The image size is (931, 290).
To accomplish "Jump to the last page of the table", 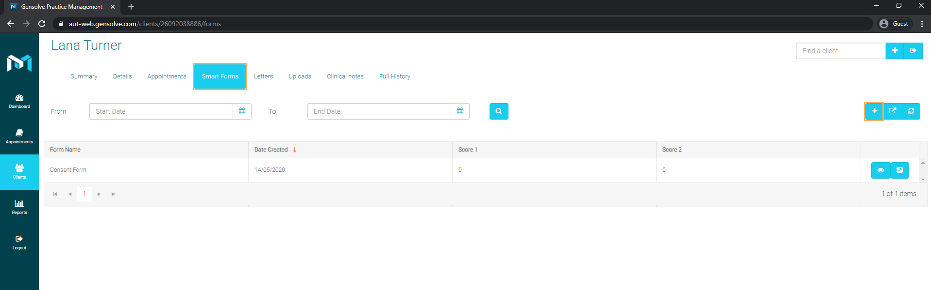I will click(113, 194).
